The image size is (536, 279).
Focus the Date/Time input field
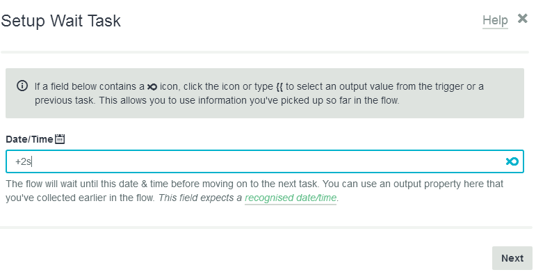pyautogui.click(x=265, y=161)
